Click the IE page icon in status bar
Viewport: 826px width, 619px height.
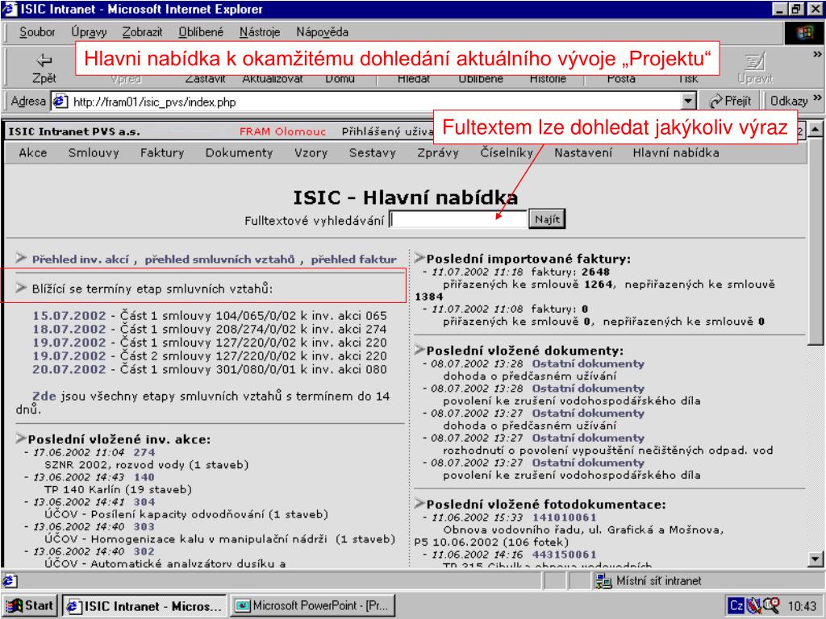pyautogui.click(x=9, y=580)
